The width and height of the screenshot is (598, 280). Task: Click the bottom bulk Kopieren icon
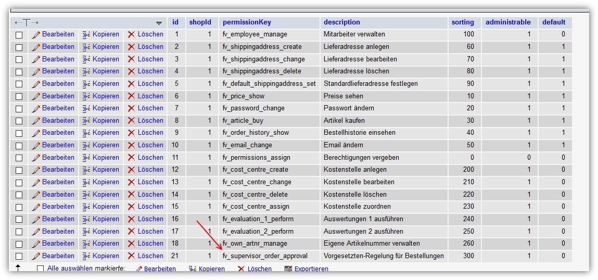coord(193,269)
